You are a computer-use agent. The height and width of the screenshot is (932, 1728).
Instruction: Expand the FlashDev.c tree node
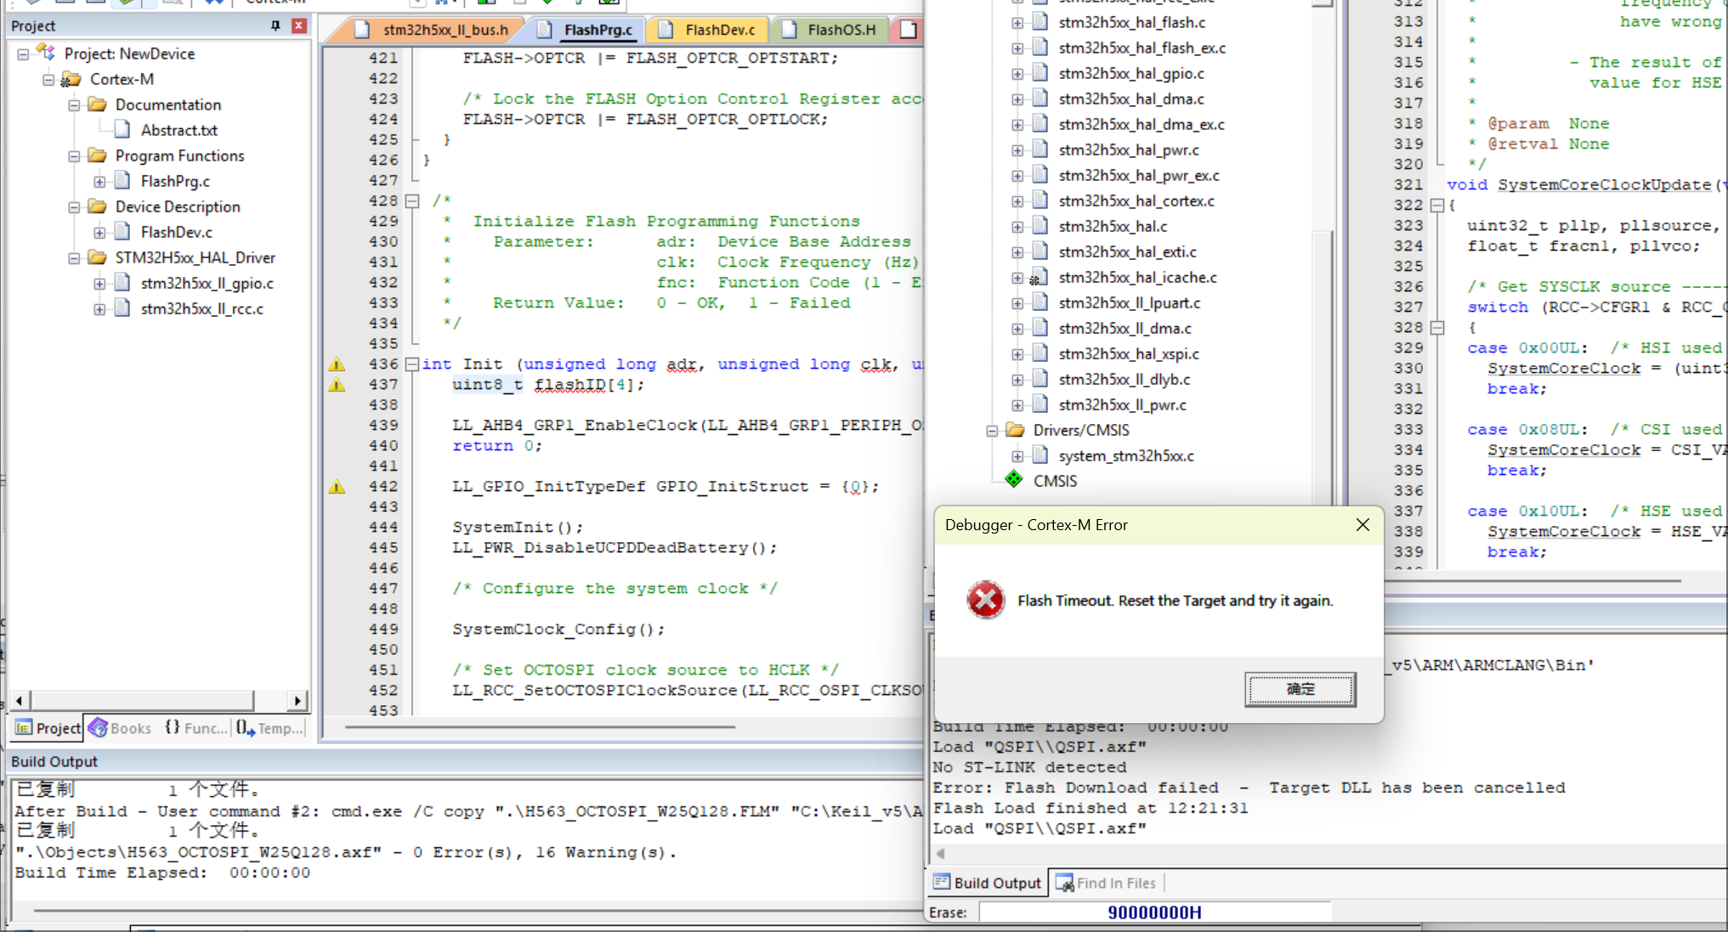coord(99,232)
